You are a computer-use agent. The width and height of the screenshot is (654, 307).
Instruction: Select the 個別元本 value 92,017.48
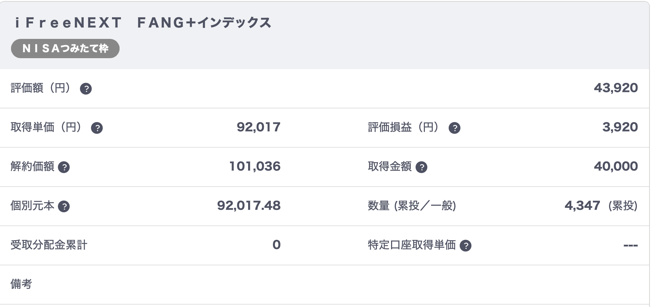tap(249, 206)
